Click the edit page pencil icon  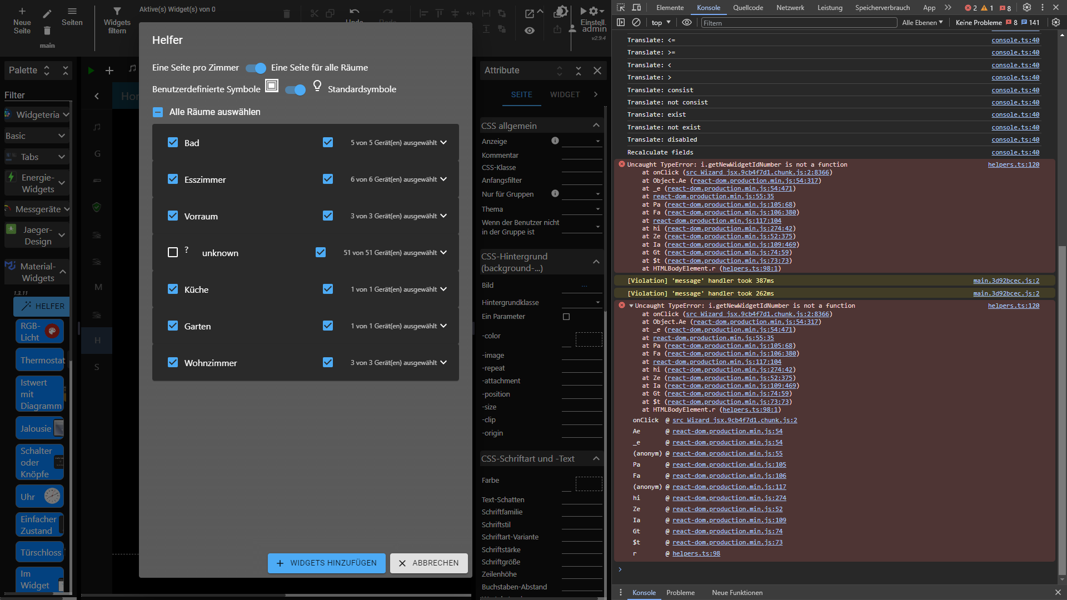coord(47,13)
